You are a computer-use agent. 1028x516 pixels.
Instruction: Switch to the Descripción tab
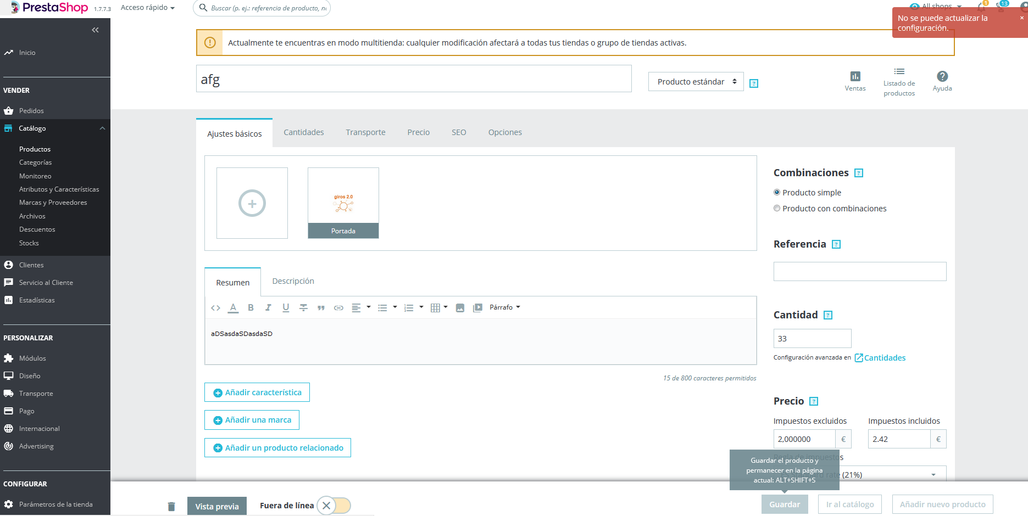coord(293,281)
